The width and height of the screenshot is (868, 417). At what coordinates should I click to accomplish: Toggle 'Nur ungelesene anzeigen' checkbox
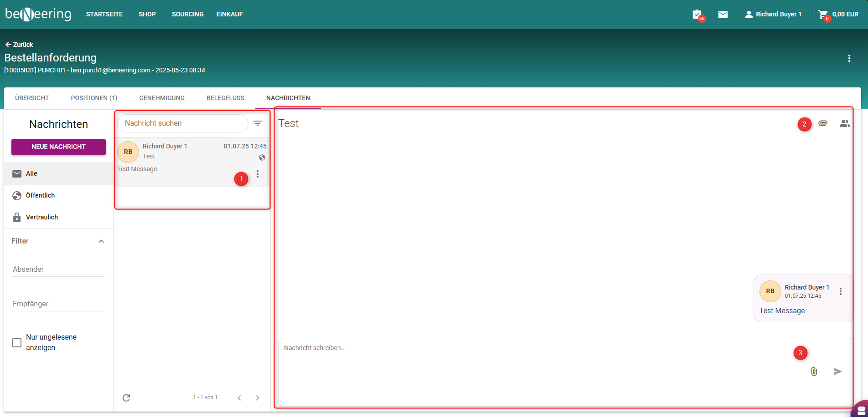tap(17, 343)
